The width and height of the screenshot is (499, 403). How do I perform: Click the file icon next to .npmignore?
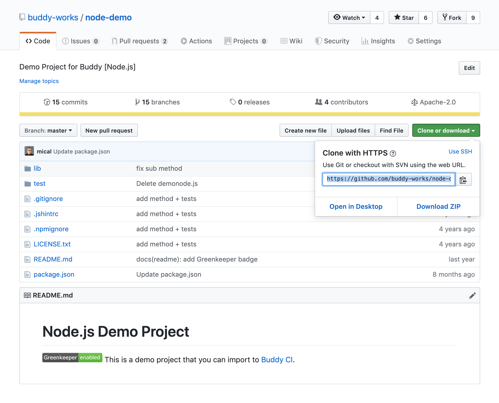pos(27,229)
